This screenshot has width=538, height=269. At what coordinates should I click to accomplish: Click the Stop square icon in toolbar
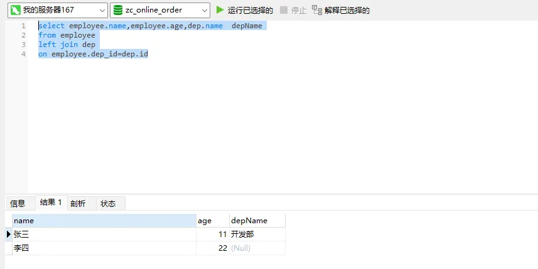click(x=284, y=10)
